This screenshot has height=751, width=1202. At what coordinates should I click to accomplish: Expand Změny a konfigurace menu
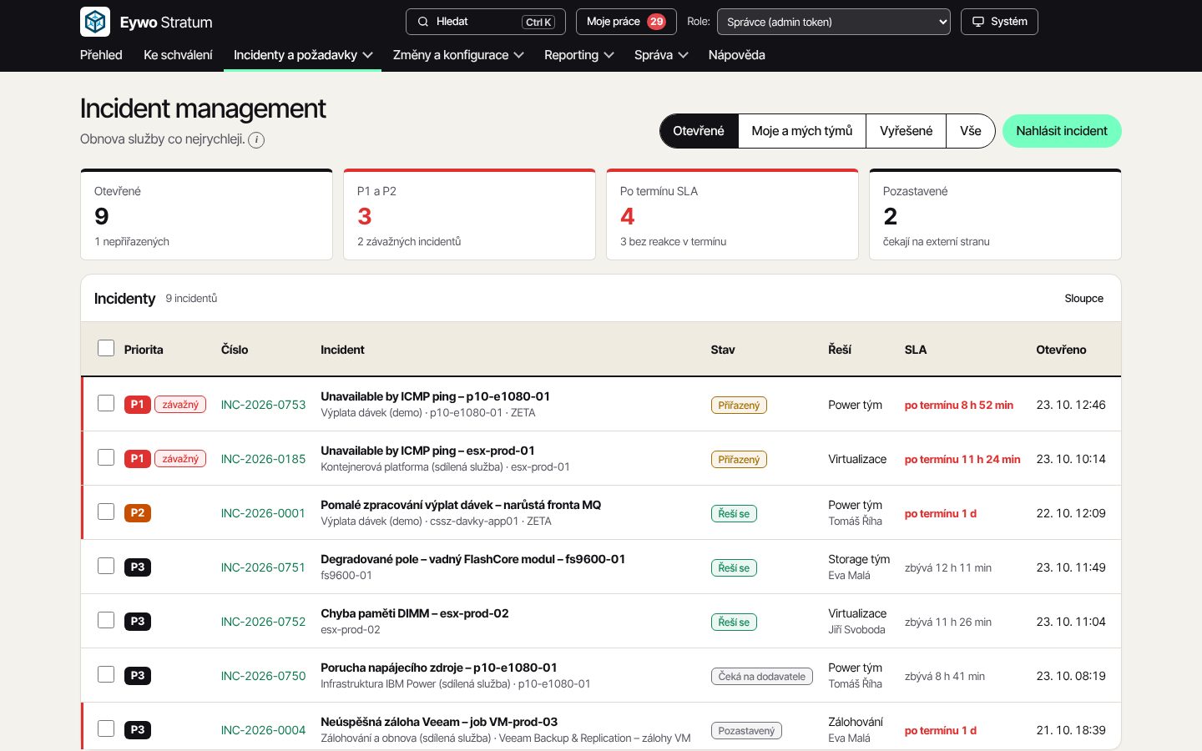tap(458, 55)
